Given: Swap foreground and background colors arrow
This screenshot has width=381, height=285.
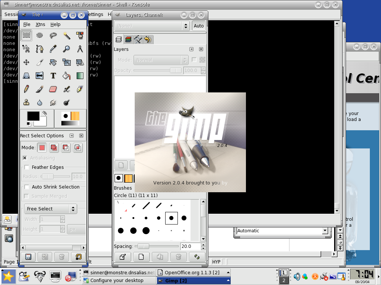Looking at the screenshot, I should (45, 113).
